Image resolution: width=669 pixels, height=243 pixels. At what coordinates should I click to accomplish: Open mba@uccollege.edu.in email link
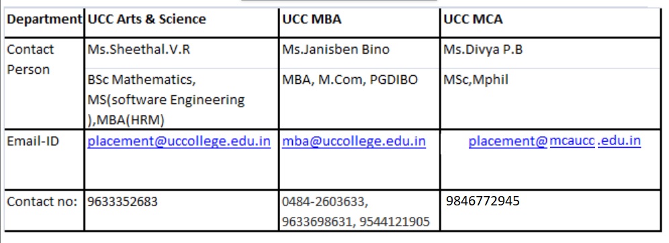[354, 142]
